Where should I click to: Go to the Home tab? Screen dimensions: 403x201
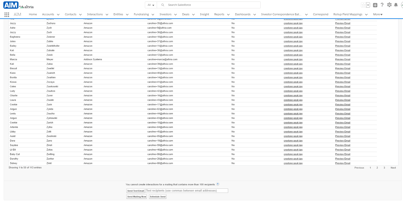click(33, 14)
